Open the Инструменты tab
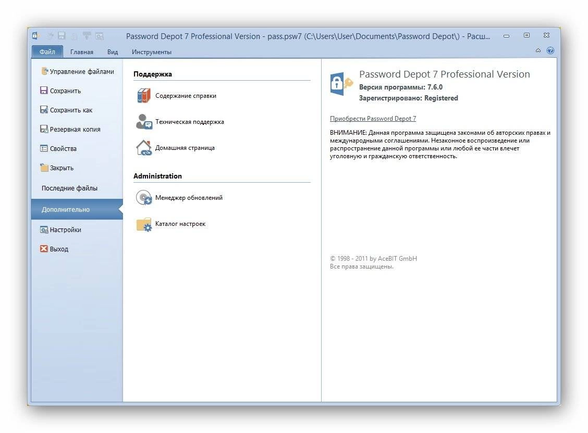Viewport: 588px width, 433px height. 152,52
